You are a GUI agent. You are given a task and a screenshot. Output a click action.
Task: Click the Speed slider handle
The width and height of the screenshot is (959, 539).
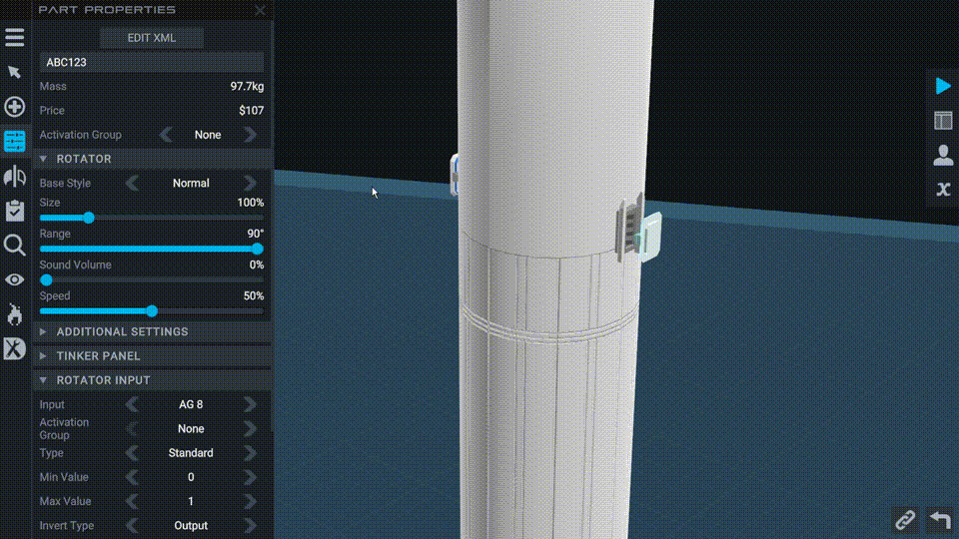pos(152,311)
